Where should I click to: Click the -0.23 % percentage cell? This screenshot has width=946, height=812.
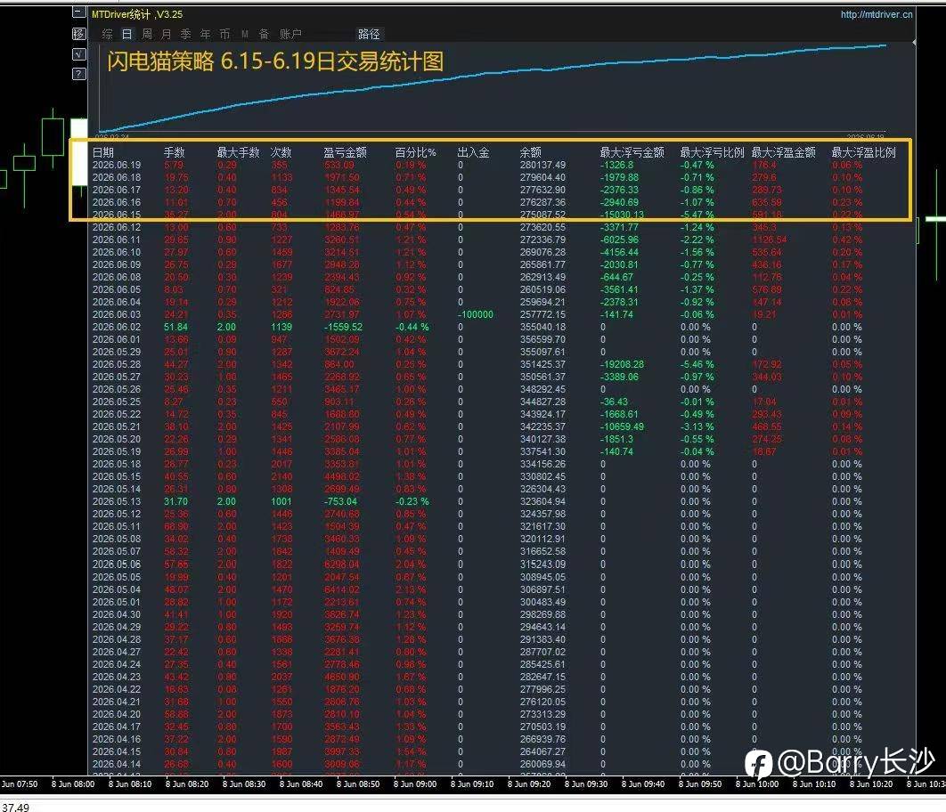coord(412,502)
